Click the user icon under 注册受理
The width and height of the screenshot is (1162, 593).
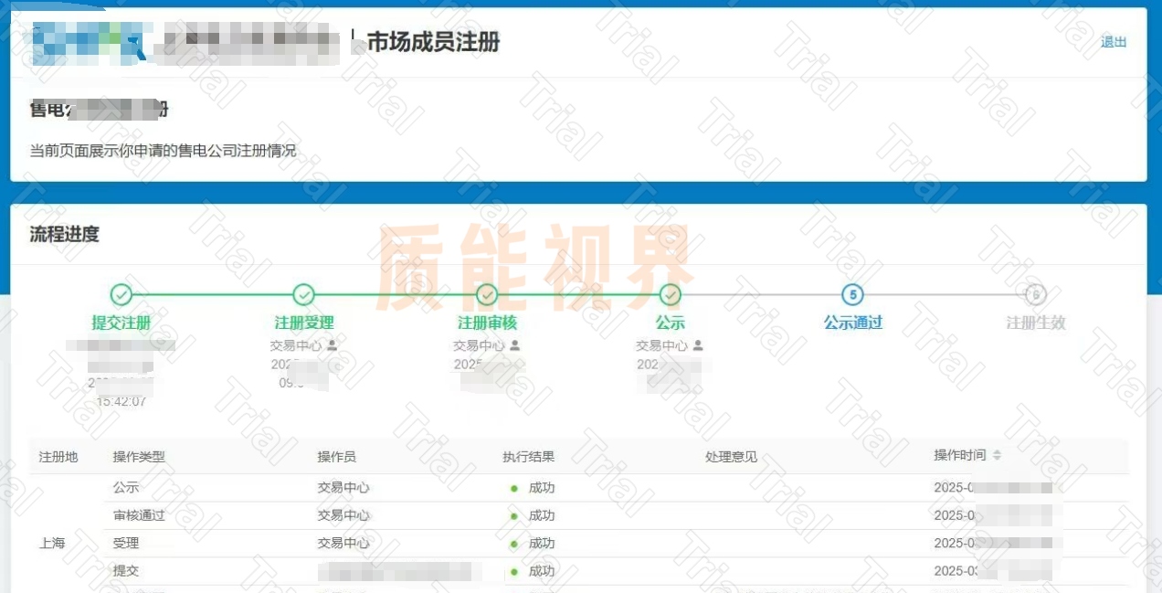[x=332, y=345]
